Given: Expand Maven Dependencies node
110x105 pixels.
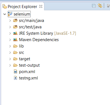Looking at the screenshot, I should pyautogui.click(x=10, y=40).
